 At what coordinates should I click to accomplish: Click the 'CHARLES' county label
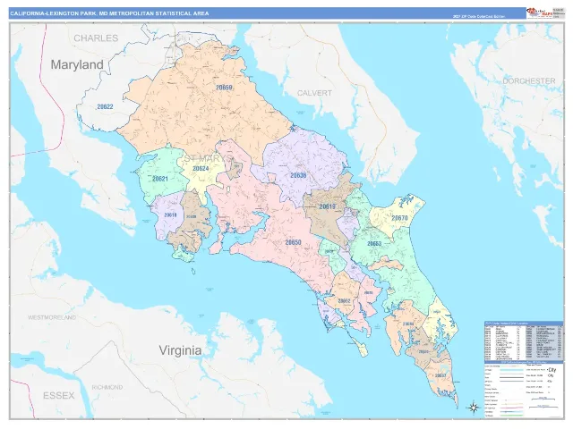(x=96, y=38)
